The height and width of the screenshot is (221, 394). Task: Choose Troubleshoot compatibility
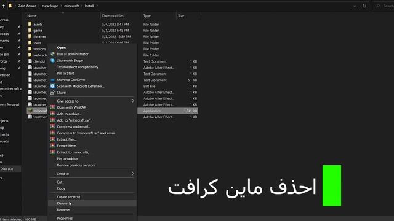coord(78,67)
